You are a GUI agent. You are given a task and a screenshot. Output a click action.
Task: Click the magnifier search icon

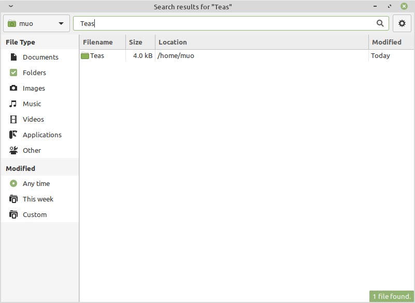coord(380,23)
